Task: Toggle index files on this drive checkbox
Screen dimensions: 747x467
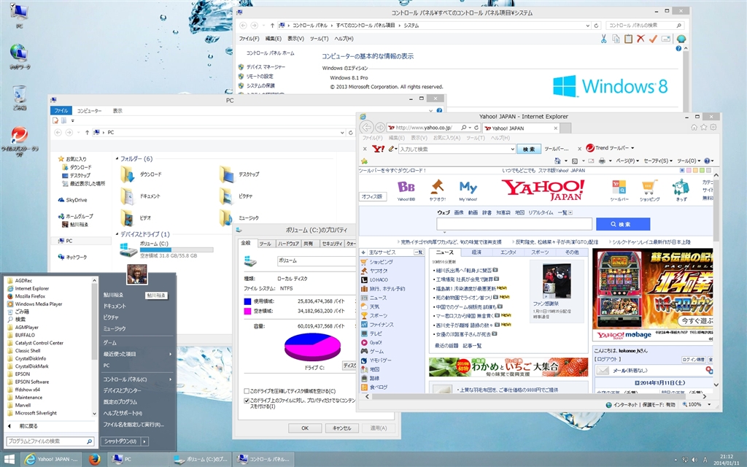Action: click(247, 401)
